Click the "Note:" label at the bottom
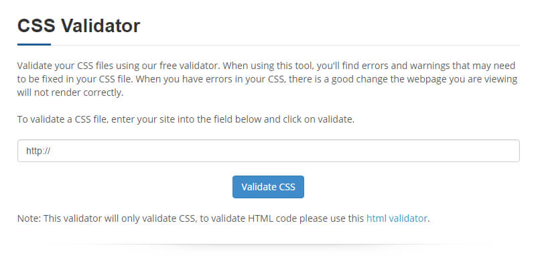This screenshot has width=536, height=268. coord(29,218)
